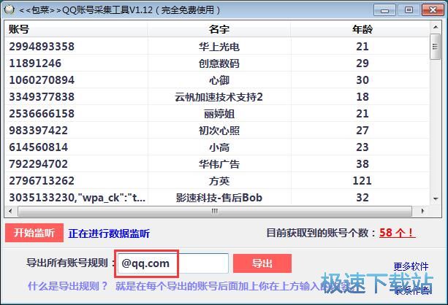Click the 名字 column header
The image size is (448, 305).
click(x=219, y=29)
